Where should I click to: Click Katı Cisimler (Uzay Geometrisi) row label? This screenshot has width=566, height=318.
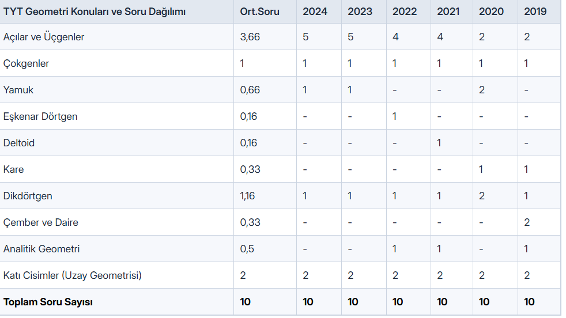pyautogui.click(x=72, y=275)
